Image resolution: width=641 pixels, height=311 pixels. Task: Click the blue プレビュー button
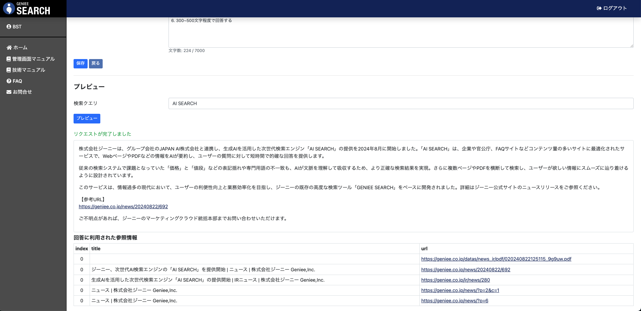(87, 118)
